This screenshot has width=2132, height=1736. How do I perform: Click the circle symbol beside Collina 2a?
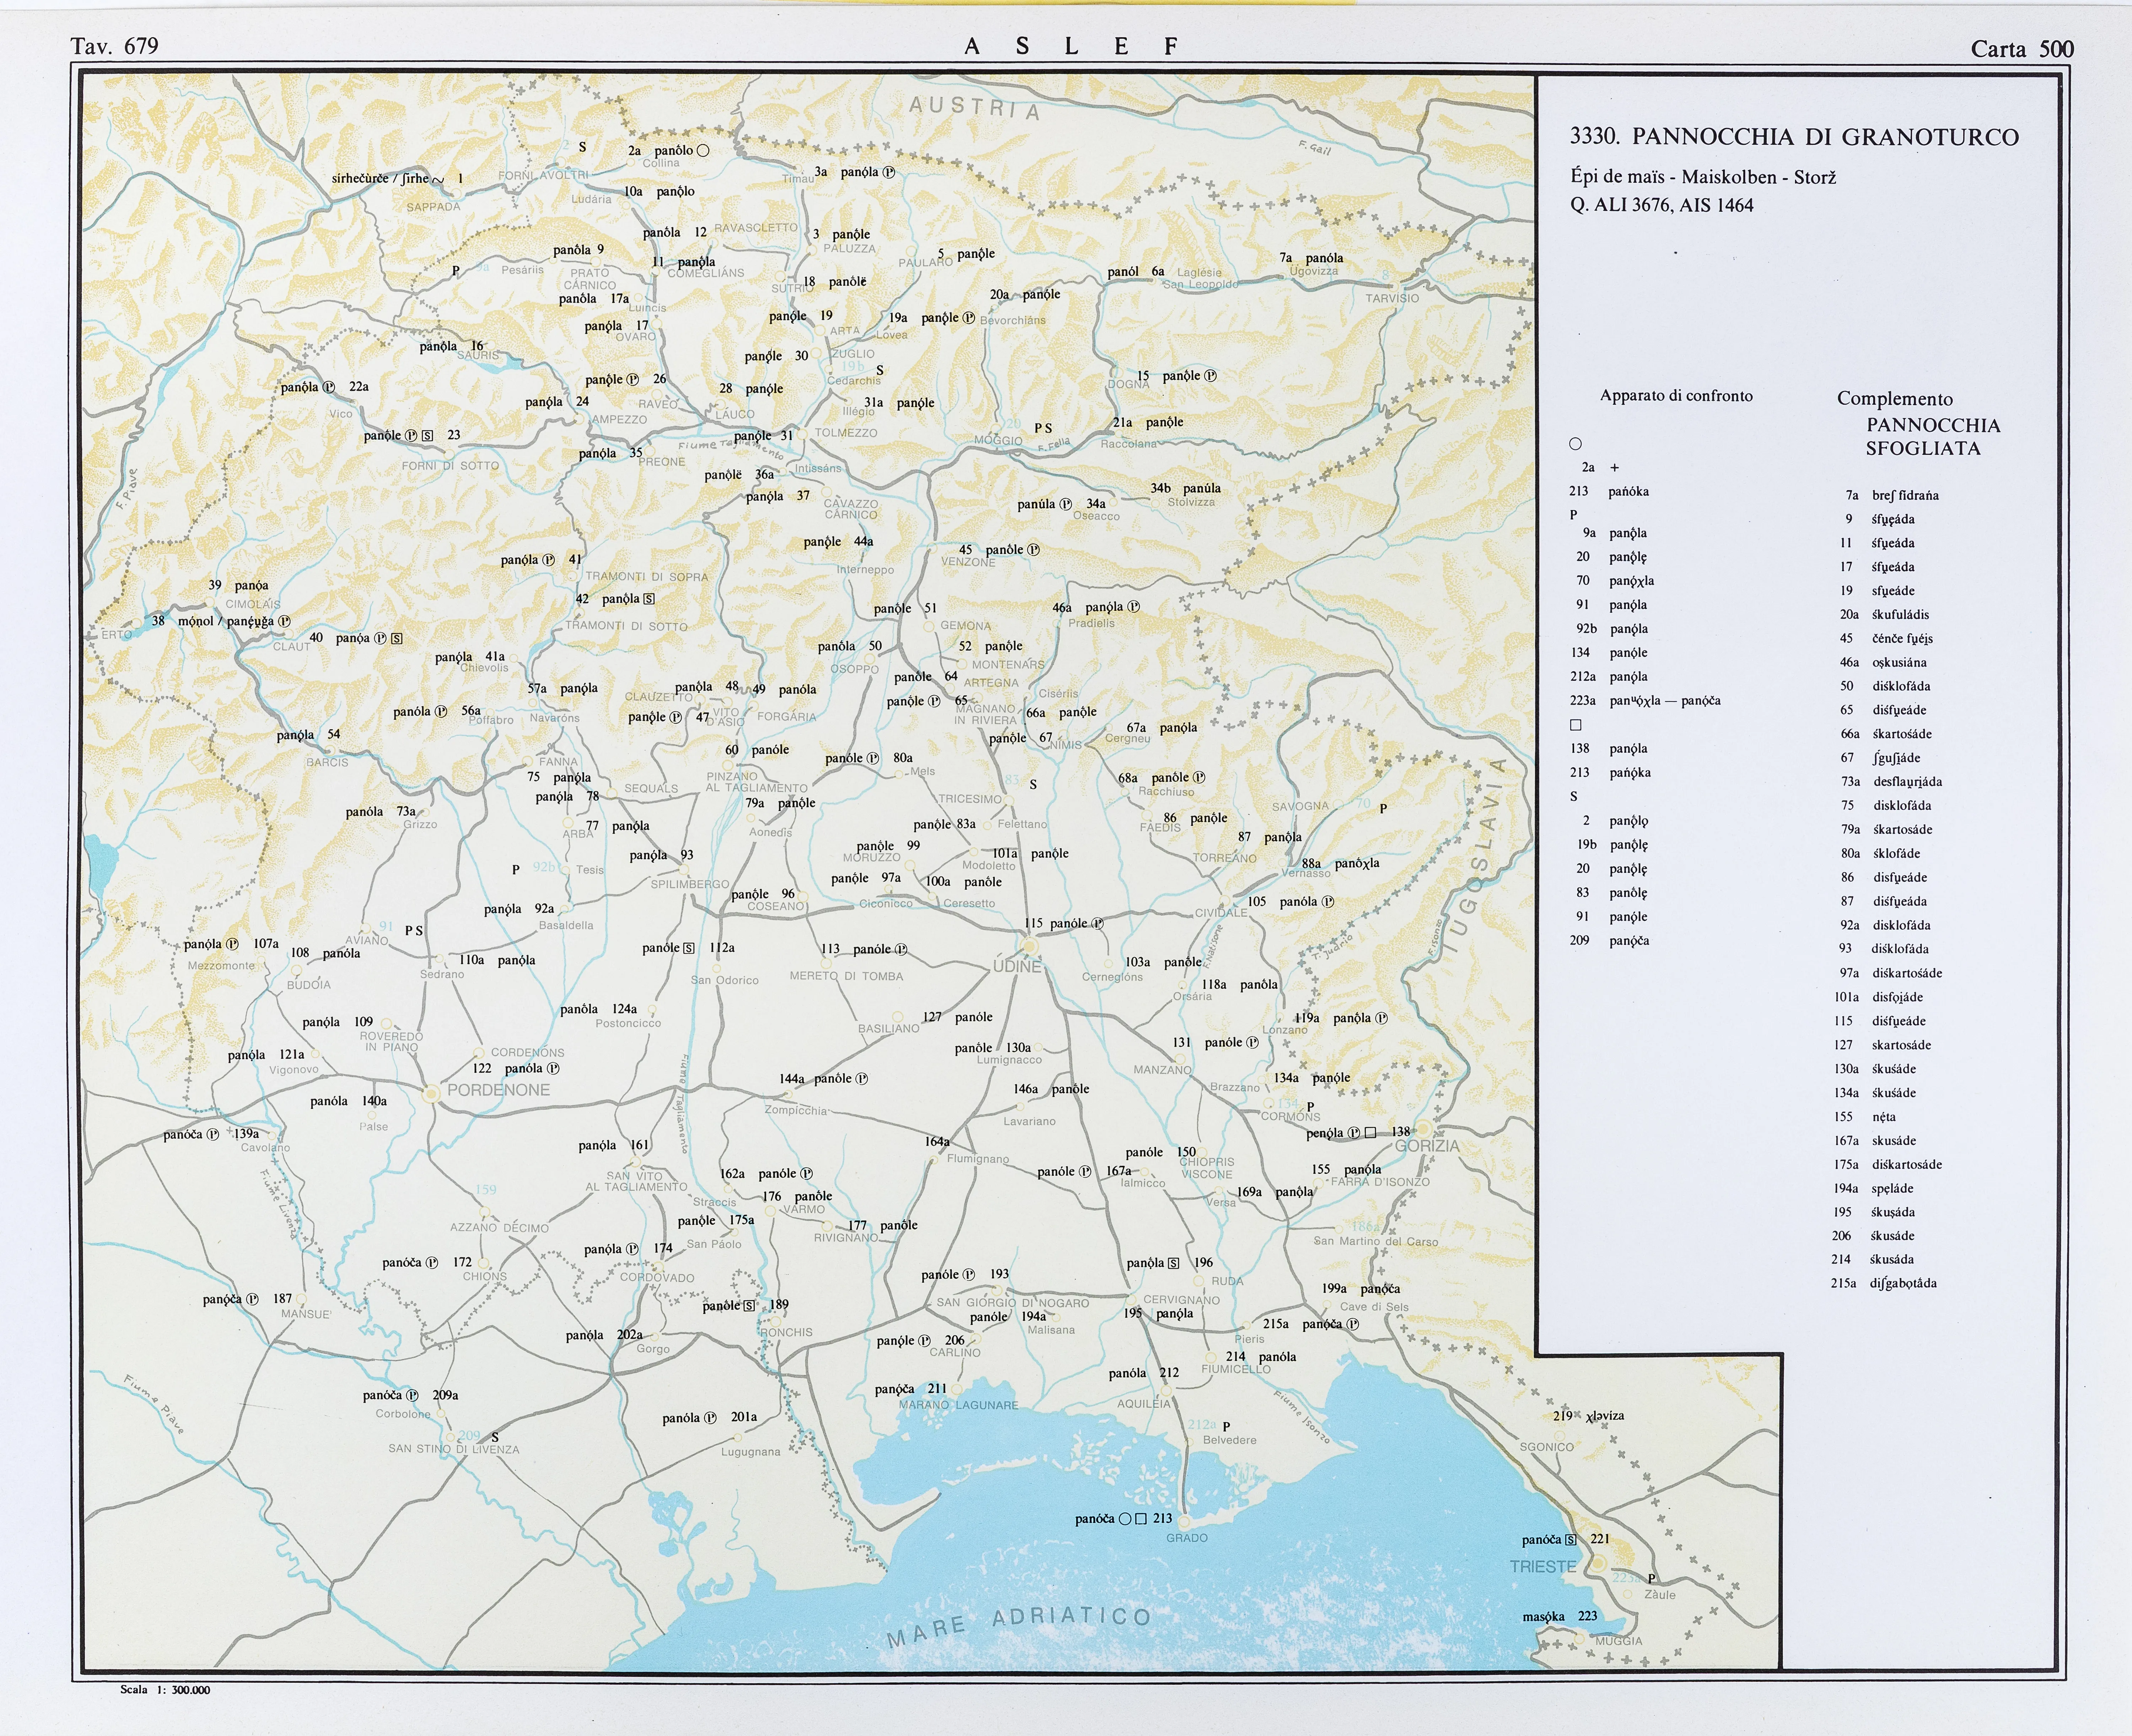702,151
